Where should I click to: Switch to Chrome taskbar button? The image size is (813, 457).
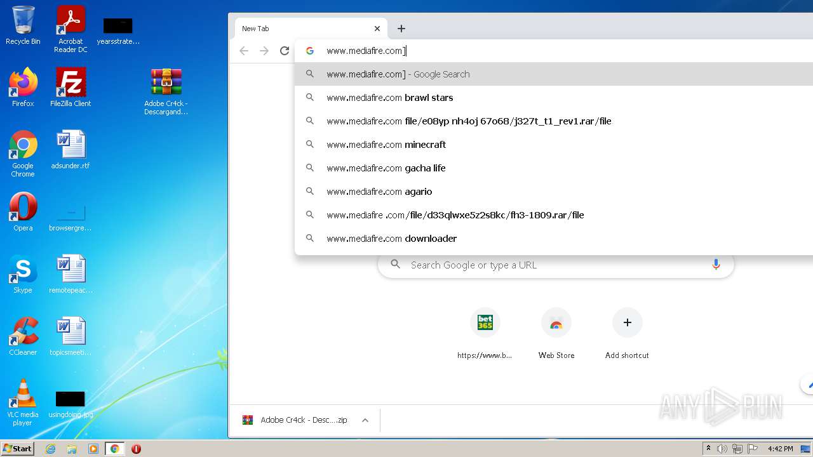tap(115, 449)
